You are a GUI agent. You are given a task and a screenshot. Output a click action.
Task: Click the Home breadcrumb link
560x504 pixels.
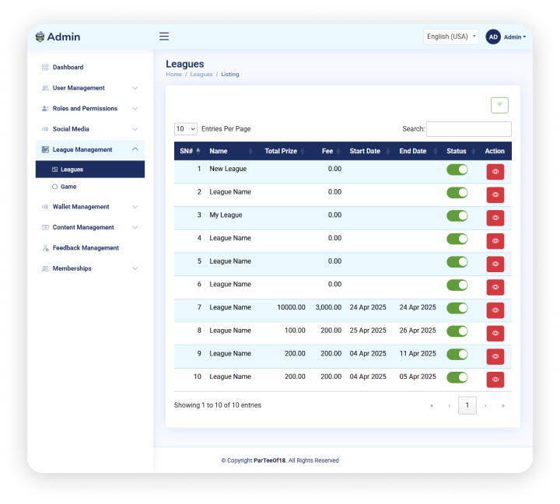(173, 75)
